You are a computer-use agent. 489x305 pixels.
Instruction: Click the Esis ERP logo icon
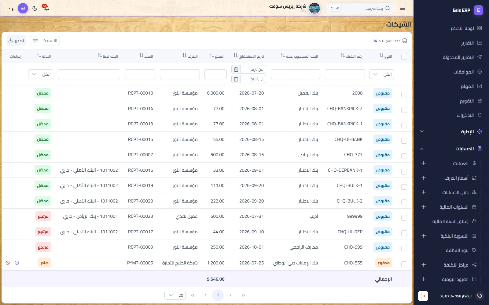pyautogui.click(x=478, y=10)
